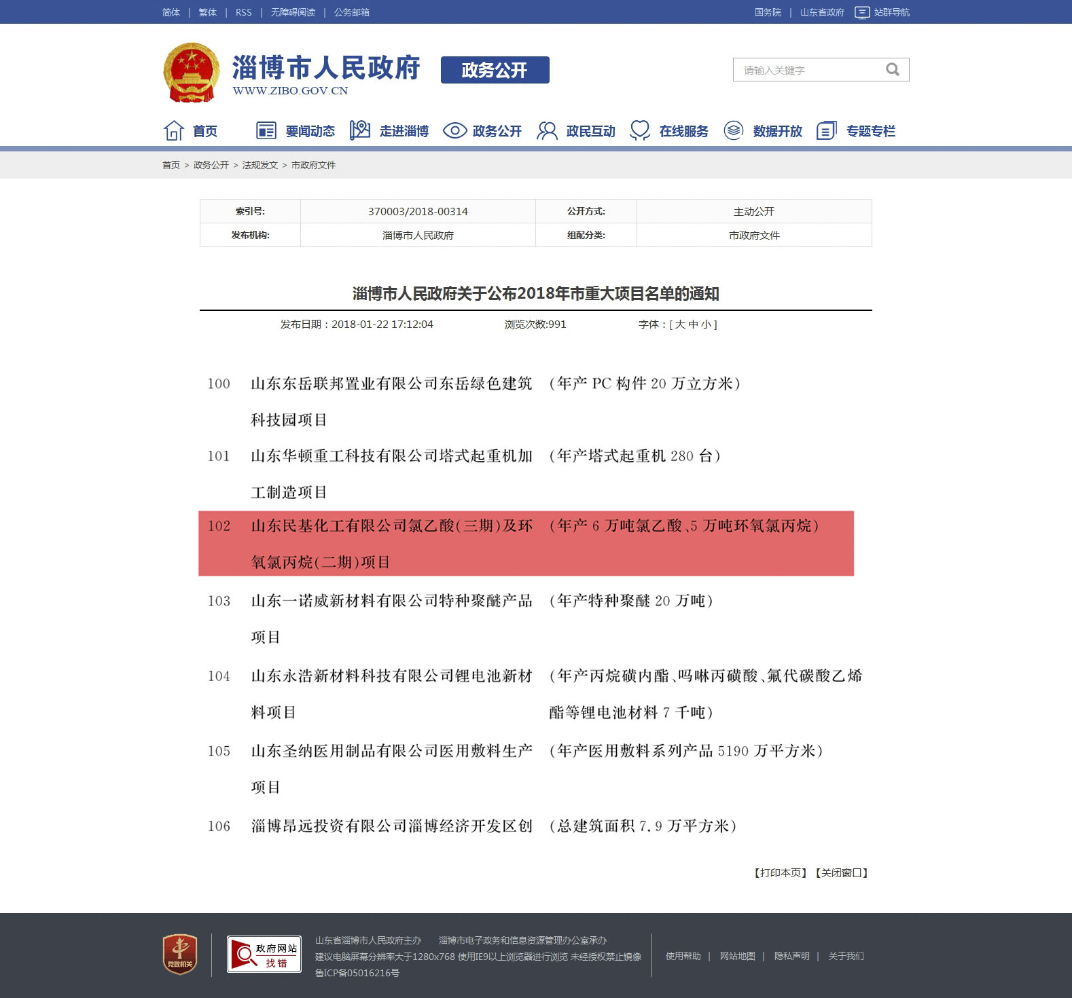This screenshot has width=1072, height=998.
Task: Open 网站地图 in the footer
Action: click(737, 956)
